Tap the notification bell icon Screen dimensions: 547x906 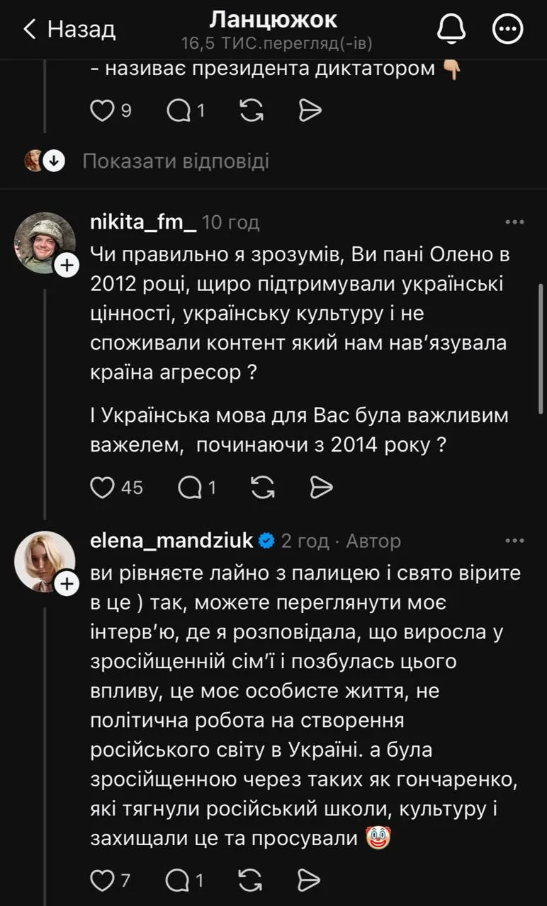450,29
